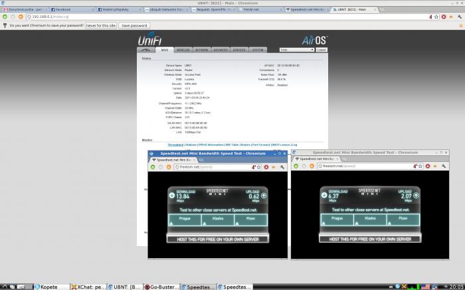Switch to the first Facebook browser tab

pyautogui.click(x=72, y=10)
